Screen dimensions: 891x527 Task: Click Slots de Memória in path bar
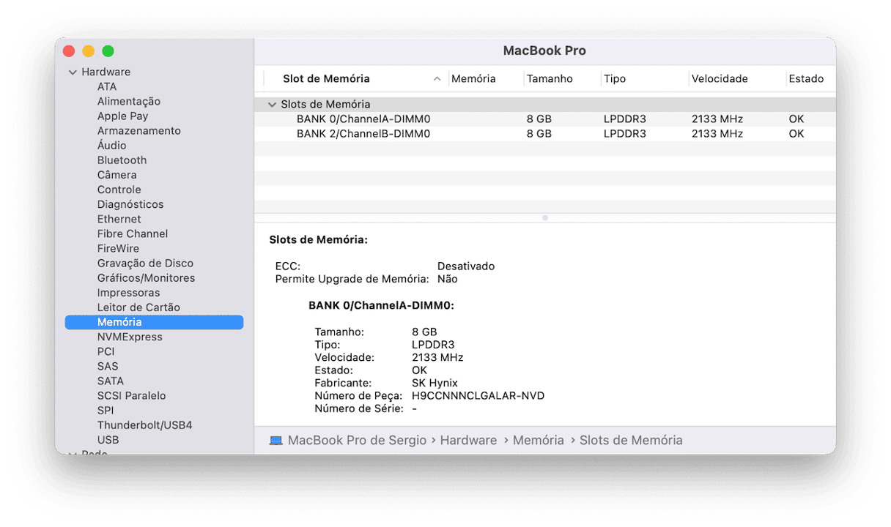[x=631, y=441]
